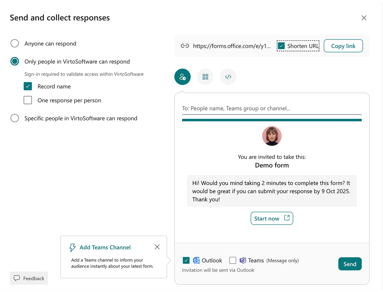
Task: Click the teal progress bar under the To field
Action: click(x=272, y=119)
